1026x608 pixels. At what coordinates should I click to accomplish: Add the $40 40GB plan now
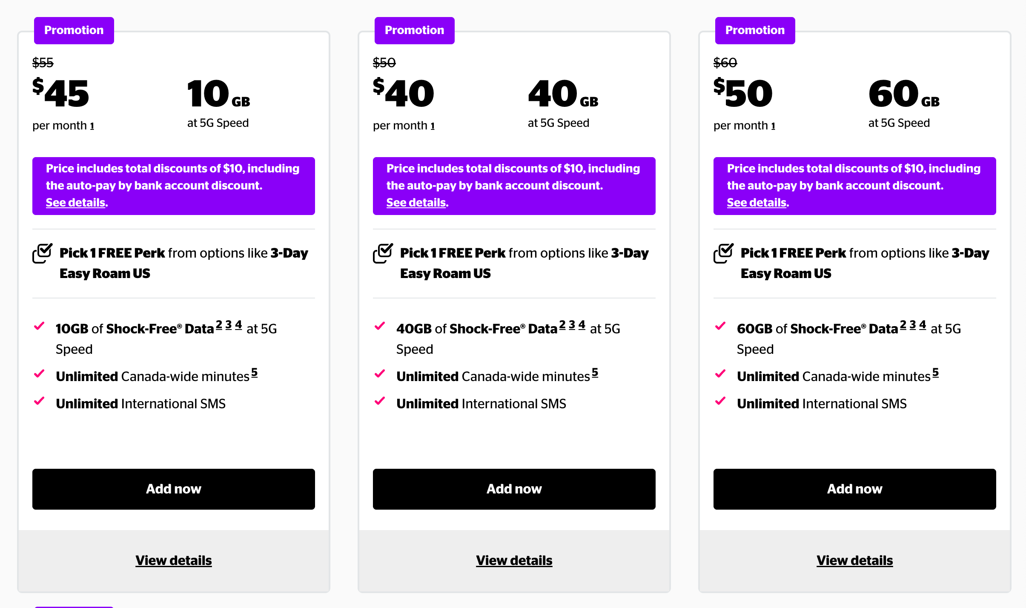(x=514, y=489)
